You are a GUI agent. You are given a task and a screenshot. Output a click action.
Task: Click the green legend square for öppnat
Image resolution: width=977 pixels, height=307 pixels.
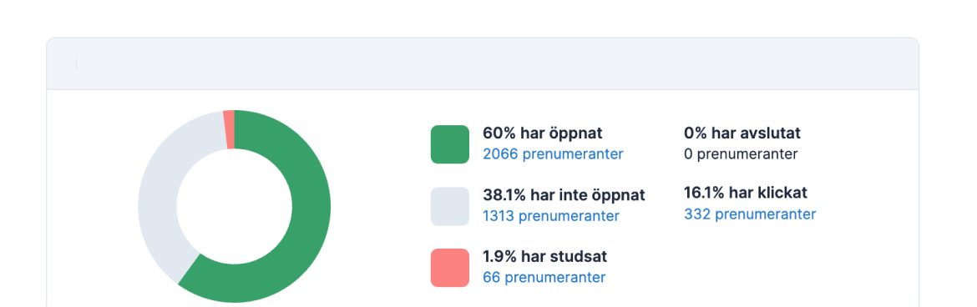point(449,144)
